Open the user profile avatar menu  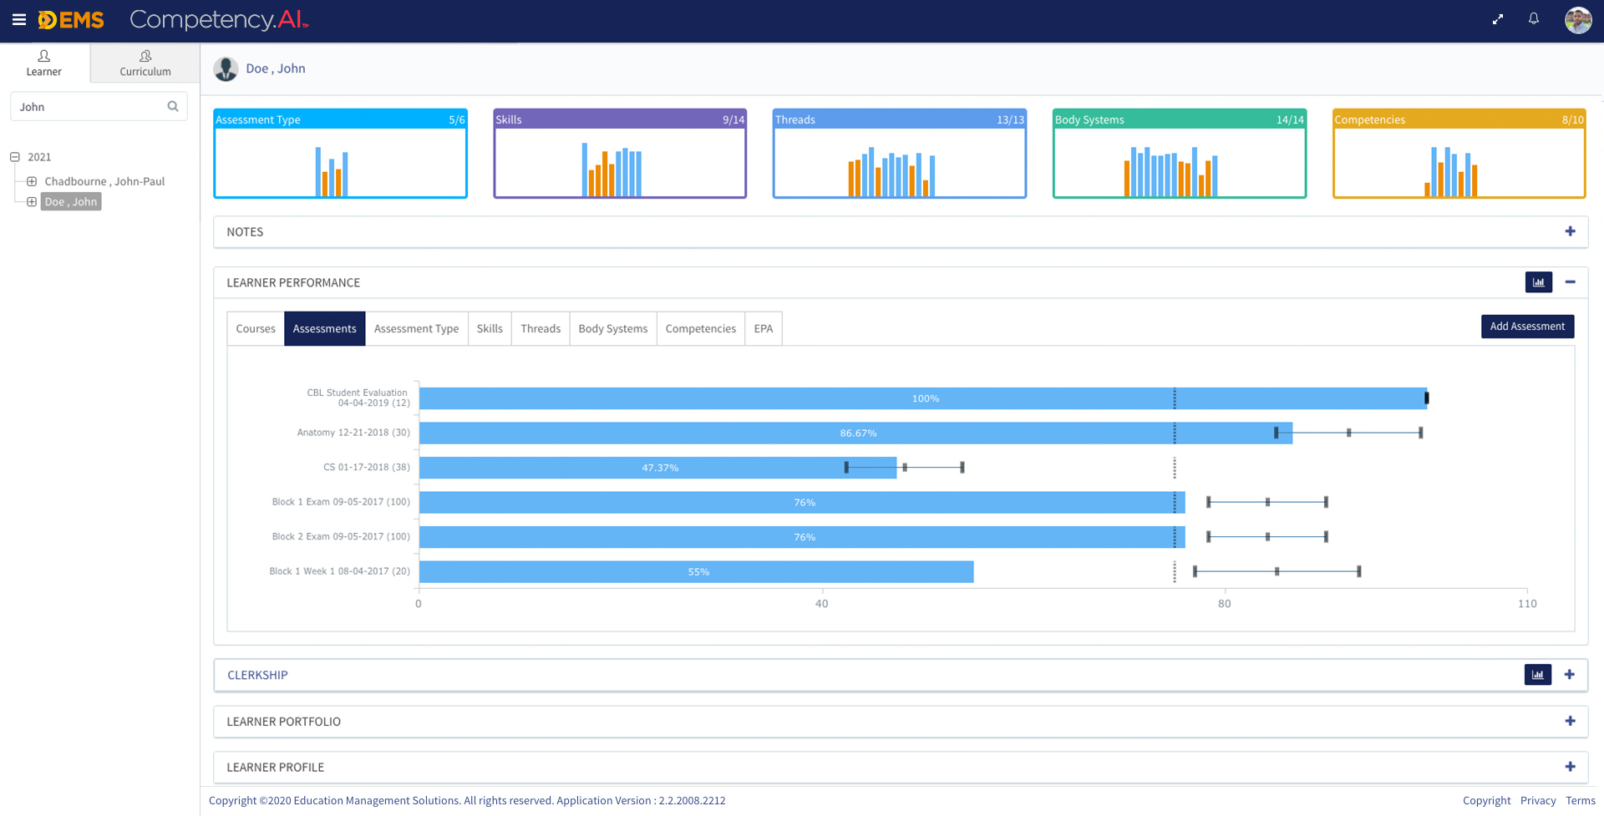(1577, 20)
